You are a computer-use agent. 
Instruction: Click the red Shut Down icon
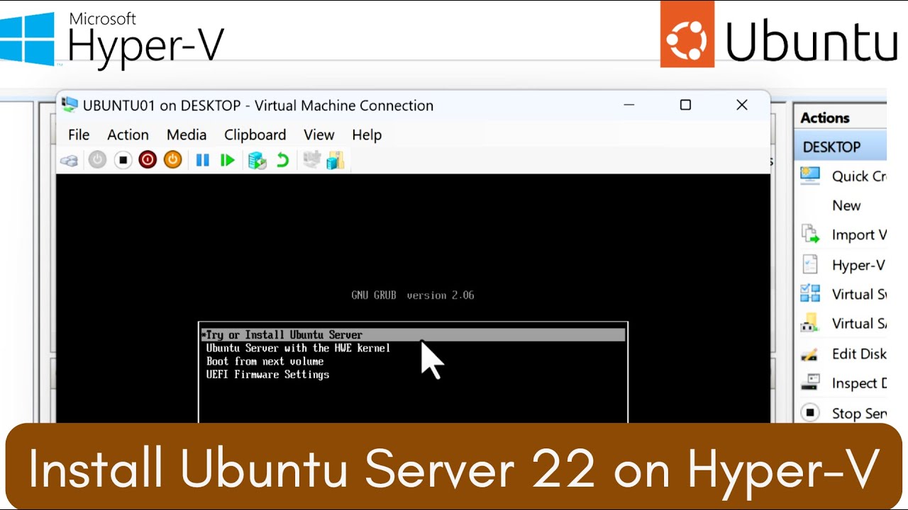tap(148, 160)
